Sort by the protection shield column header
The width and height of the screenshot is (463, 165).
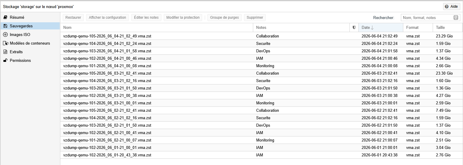pyautogui.click(x=354, y=27)
